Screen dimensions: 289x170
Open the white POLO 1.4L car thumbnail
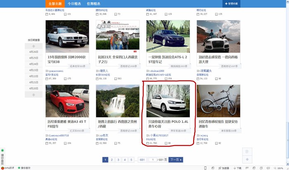pyautogui.click(x=168, y=101)
